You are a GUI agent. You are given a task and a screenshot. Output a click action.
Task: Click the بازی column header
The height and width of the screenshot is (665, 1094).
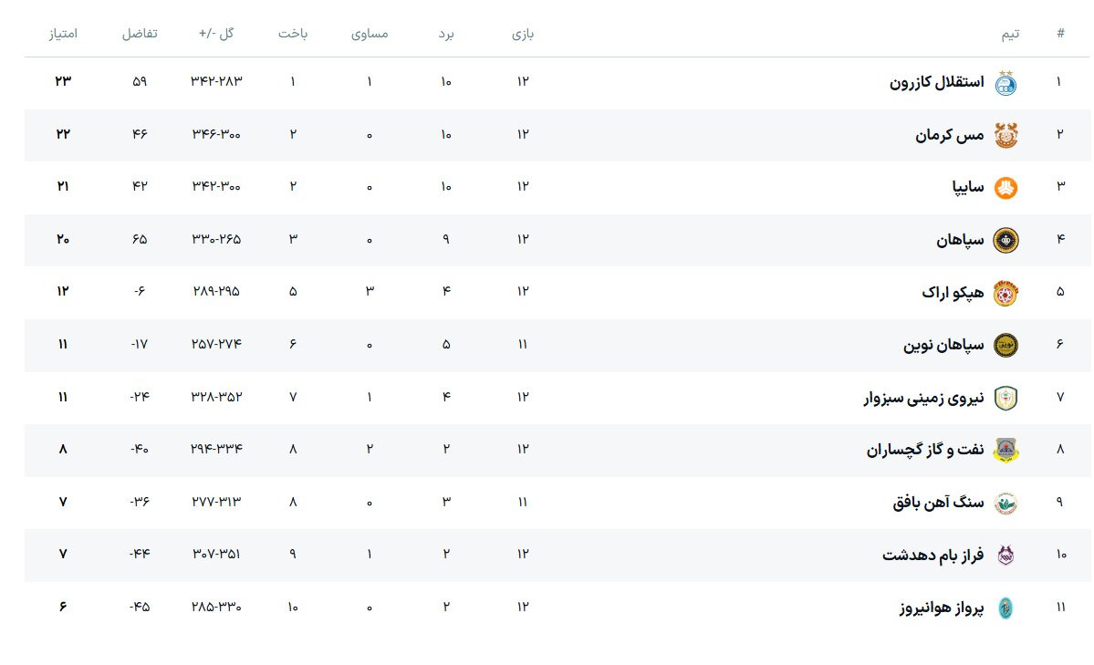coord(523,34)
